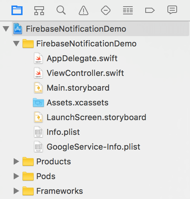Image resolution: width=190 pixels, height=199 pixels.
Task: Open the Breakpoint navigator
Action: pos(150,10)
